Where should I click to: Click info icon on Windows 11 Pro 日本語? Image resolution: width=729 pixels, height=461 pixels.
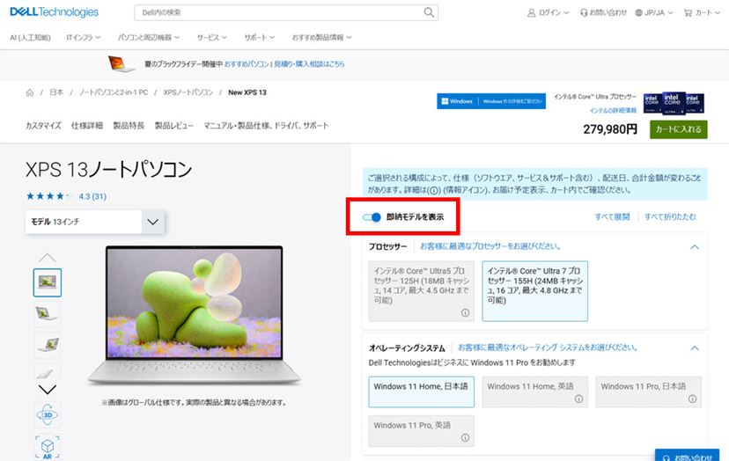pyautogui.click(x=692, y=399)
